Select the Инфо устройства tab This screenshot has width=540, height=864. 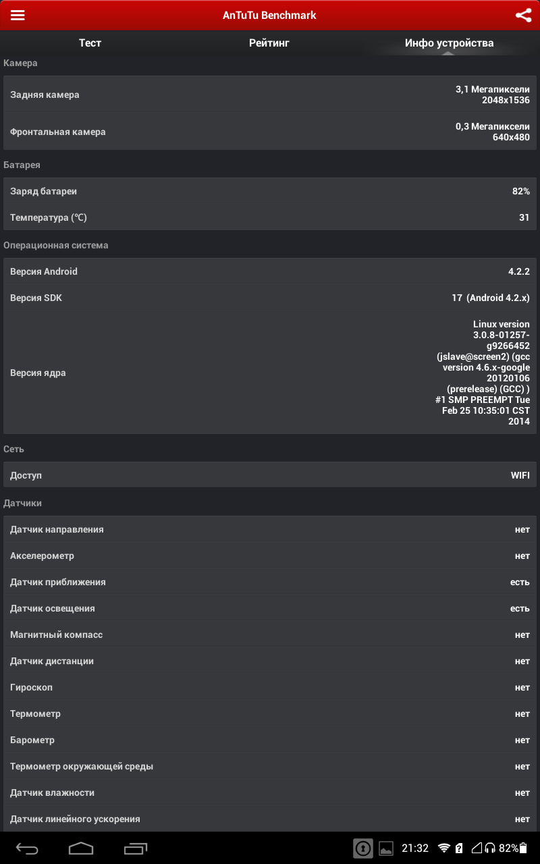[450, 43]
